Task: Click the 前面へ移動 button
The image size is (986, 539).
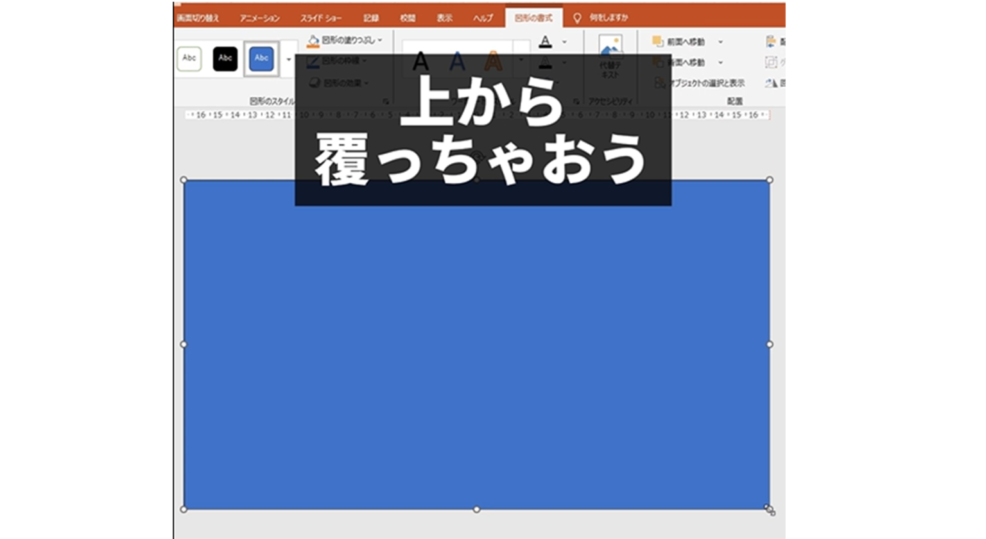Action: click(x=679, y=42)
